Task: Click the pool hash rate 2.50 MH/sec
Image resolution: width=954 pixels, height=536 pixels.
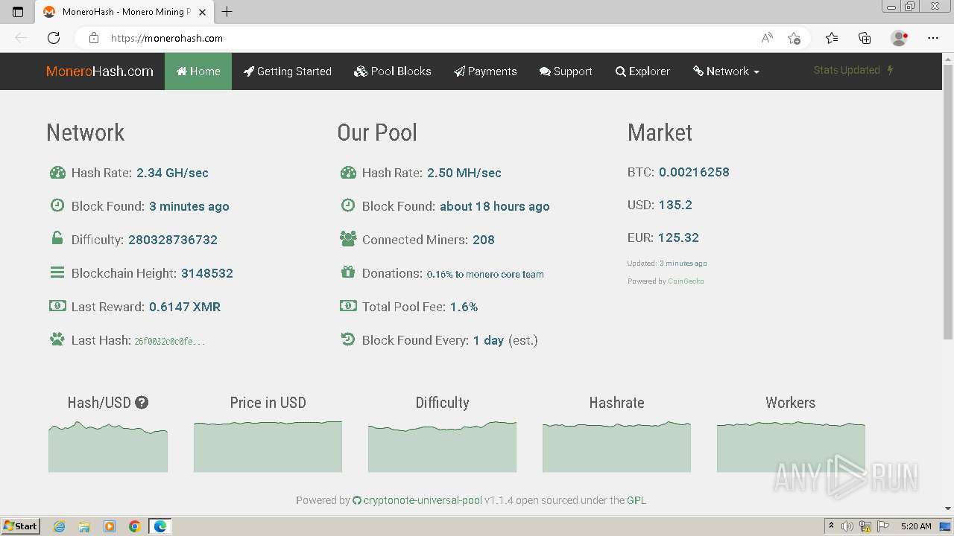Action: pos(464,173)
